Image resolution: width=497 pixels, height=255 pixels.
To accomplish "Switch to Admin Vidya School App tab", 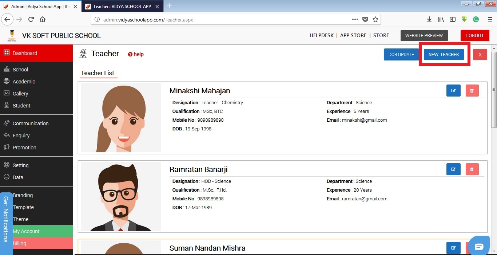I will [x=41, y=7].
